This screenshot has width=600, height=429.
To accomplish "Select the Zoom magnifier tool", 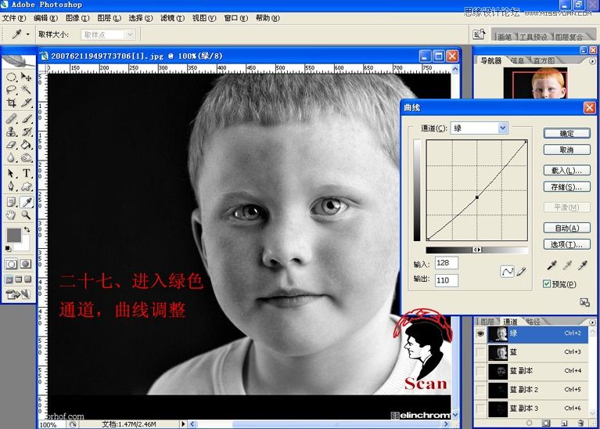I will coord(26,214).
